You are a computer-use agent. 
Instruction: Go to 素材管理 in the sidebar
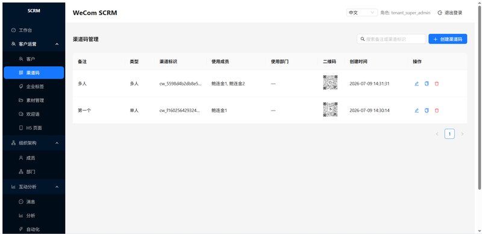point(34,100)
